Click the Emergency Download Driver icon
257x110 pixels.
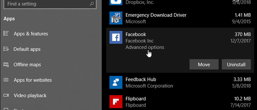coord(116,18)
